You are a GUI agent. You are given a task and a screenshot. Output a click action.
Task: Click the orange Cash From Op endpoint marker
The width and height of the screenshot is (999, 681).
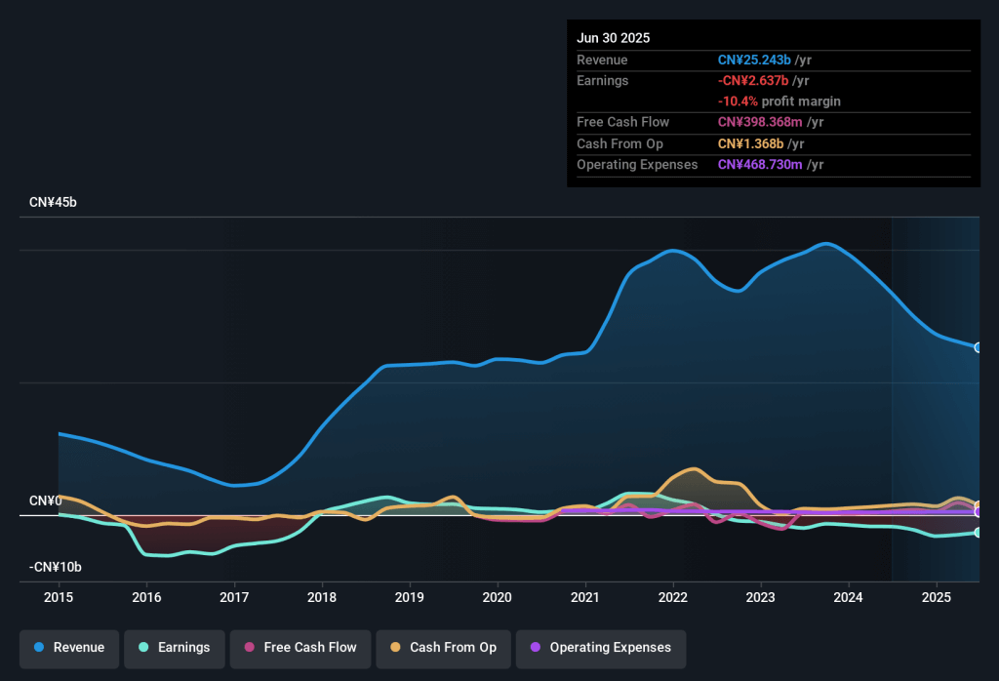pos(978,505)
